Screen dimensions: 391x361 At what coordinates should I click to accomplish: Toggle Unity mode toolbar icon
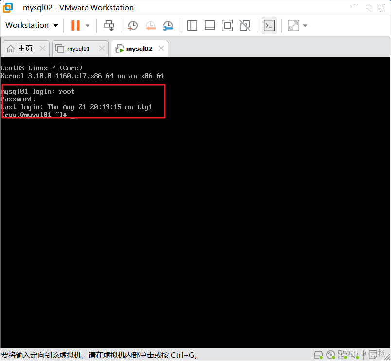tap(245, 25)
